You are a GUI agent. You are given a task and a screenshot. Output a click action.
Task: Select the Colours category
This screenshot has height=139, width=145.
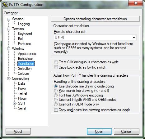(x=23, y=74)
